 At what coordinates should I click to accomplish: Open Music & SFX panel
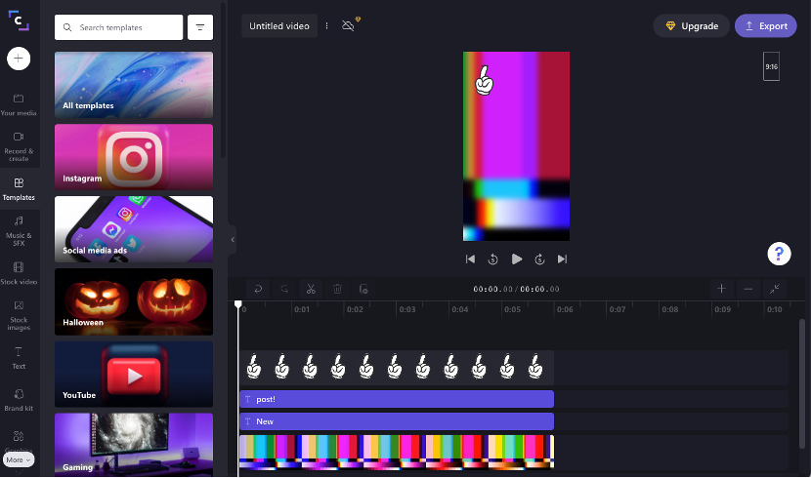click(19, 231)
